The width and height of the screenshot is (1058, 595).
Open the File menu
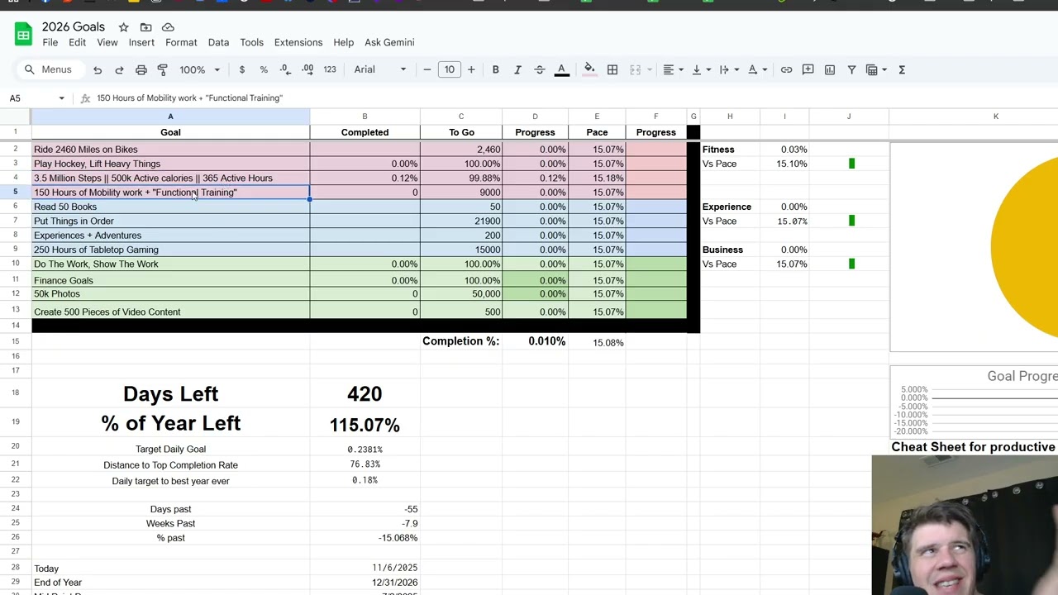click(50, 42)
